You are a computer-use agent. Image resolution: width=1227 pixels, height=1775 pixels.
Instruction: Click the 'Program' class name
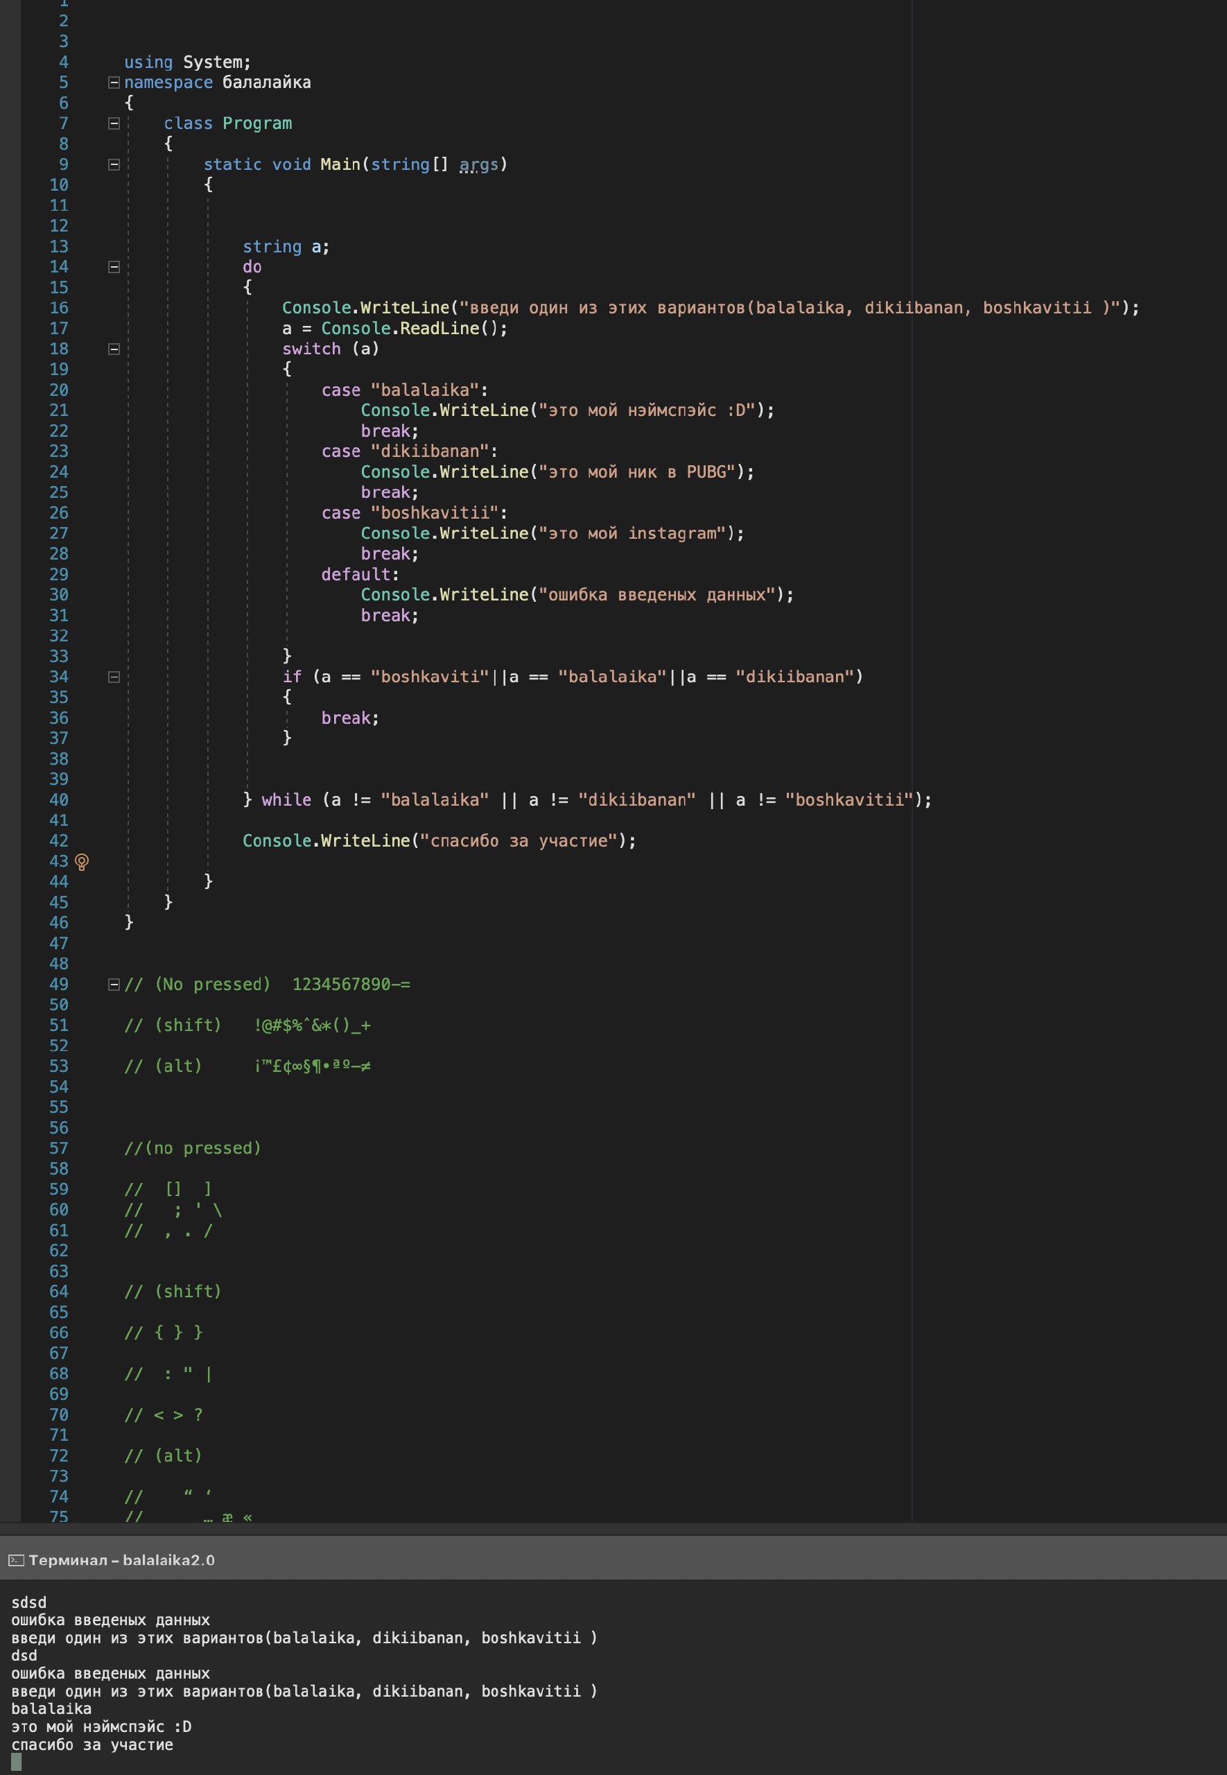coord(256,124)
